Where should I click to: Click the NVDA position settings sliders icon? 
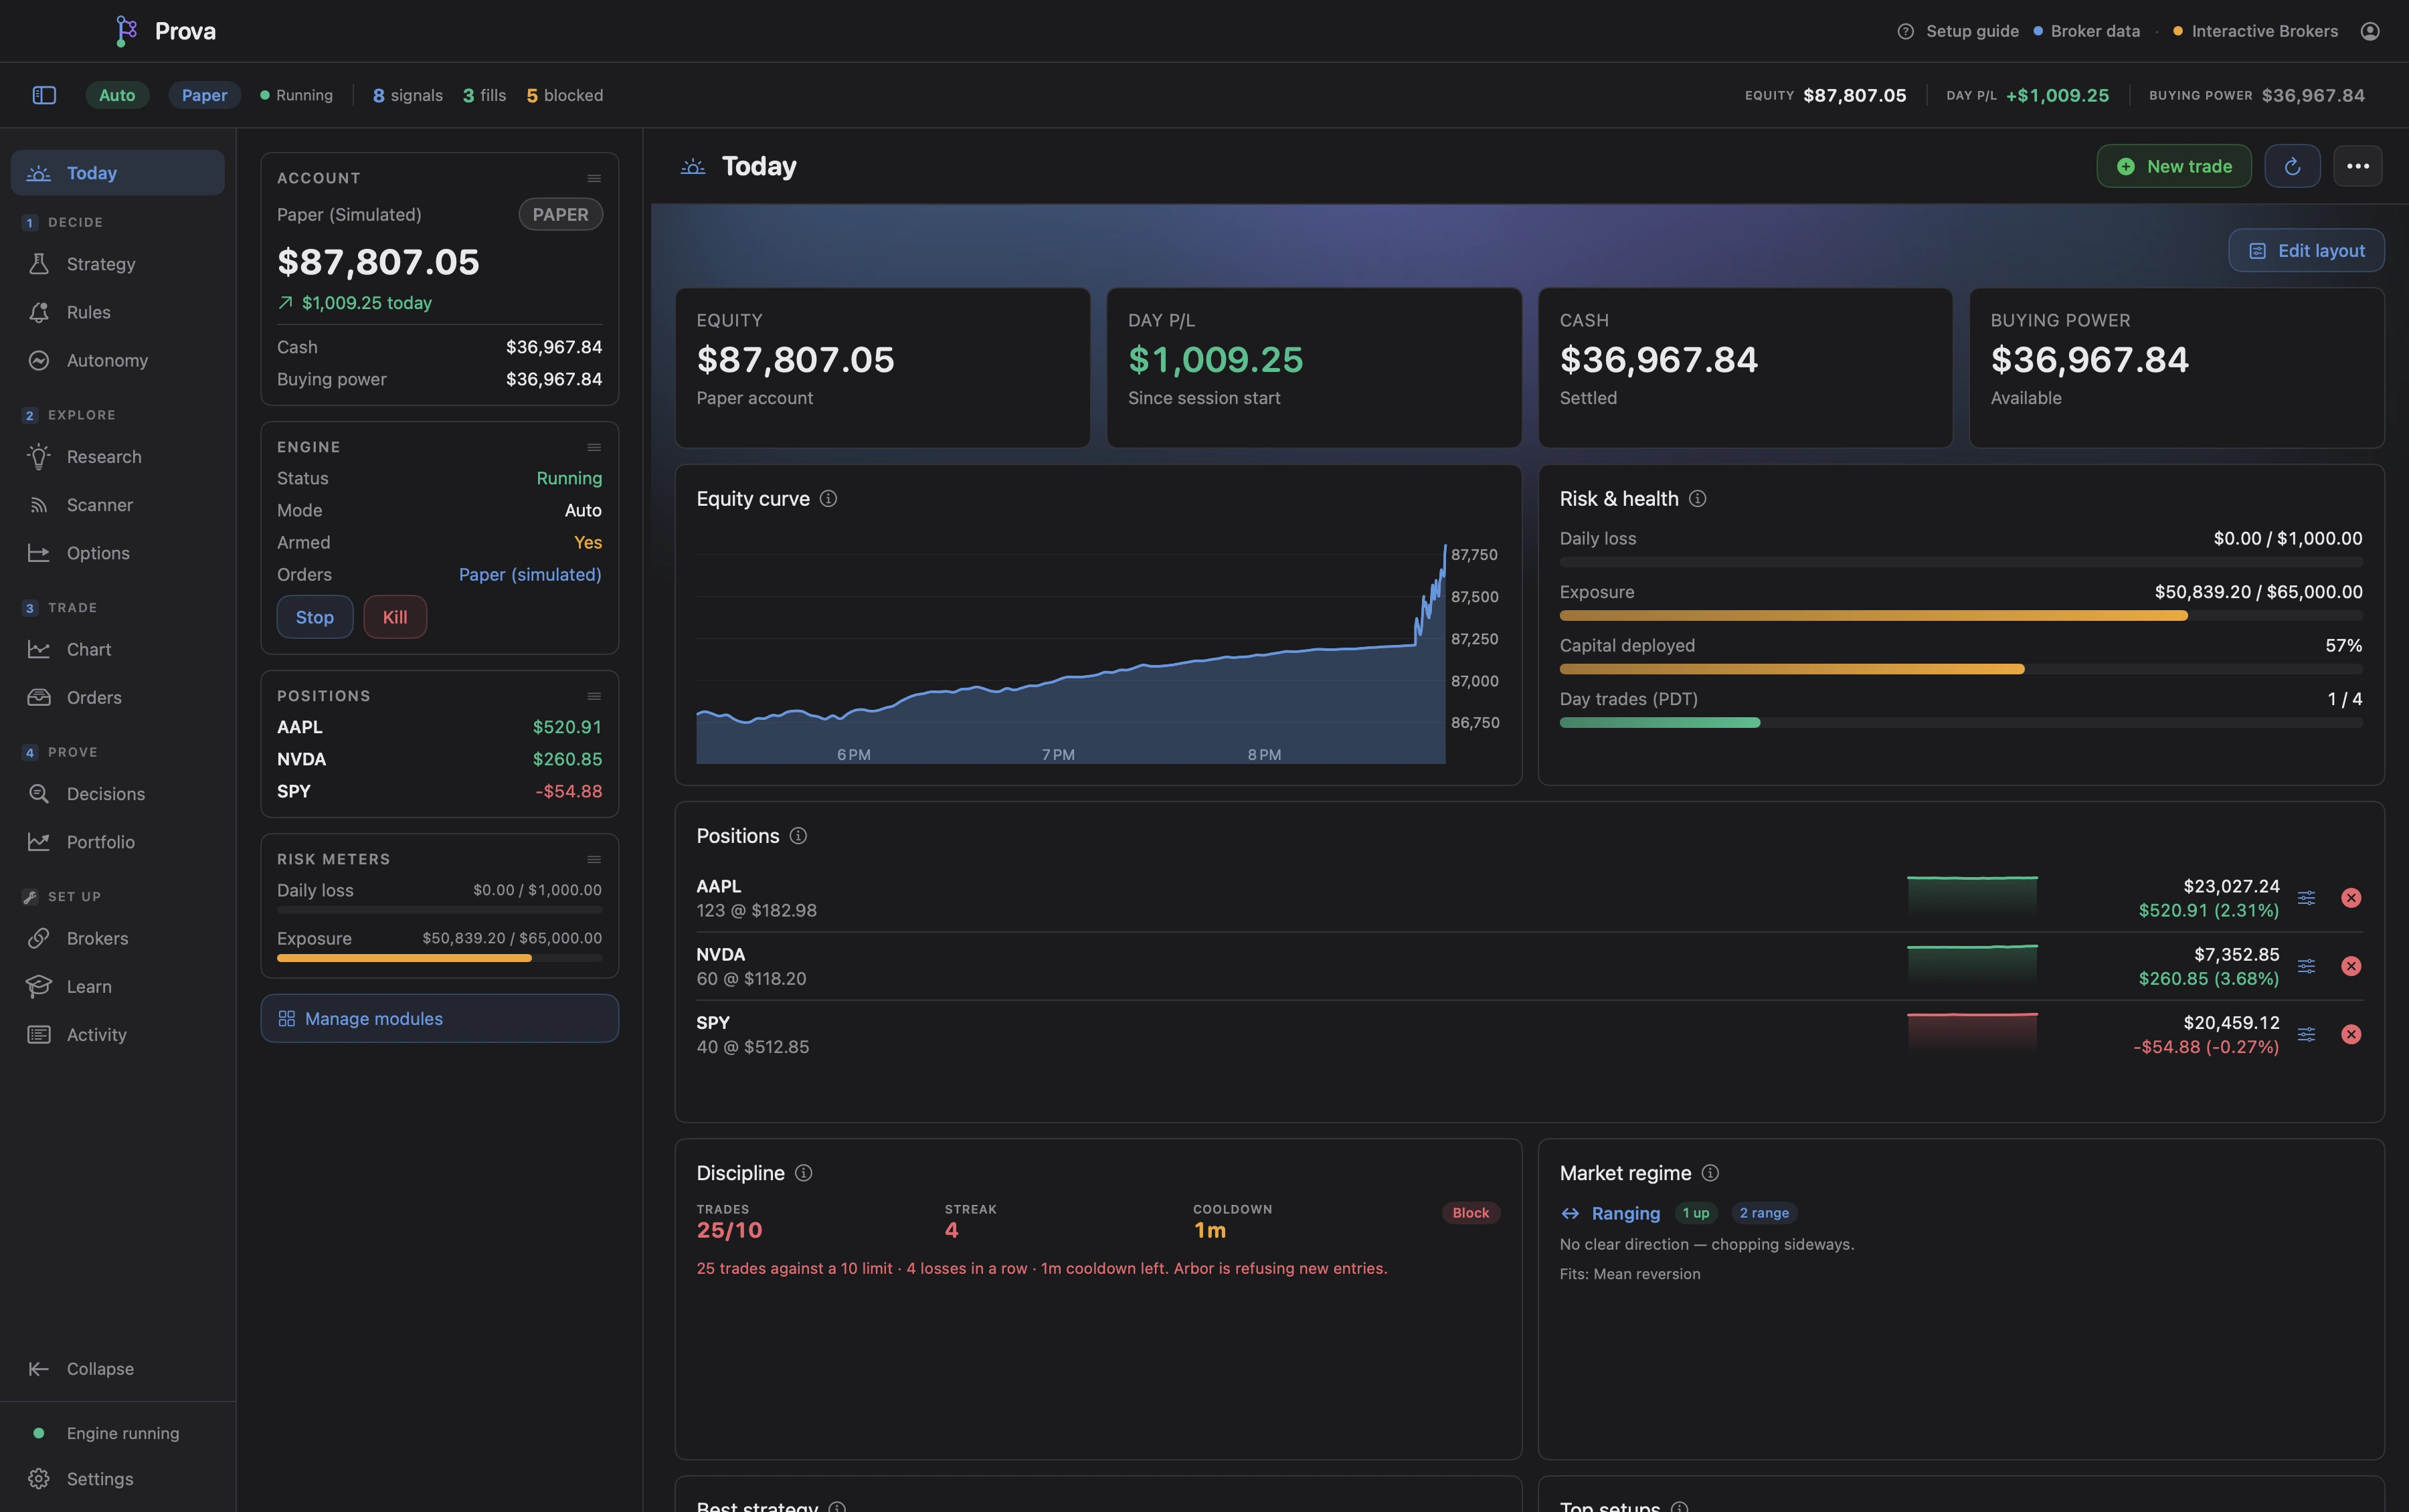point(2306,966)
